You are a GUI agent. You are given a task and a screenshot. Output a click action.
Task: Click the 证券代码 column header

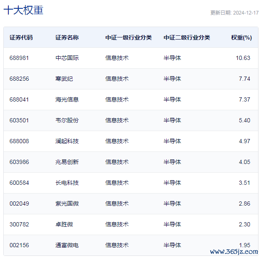point(21,37)
